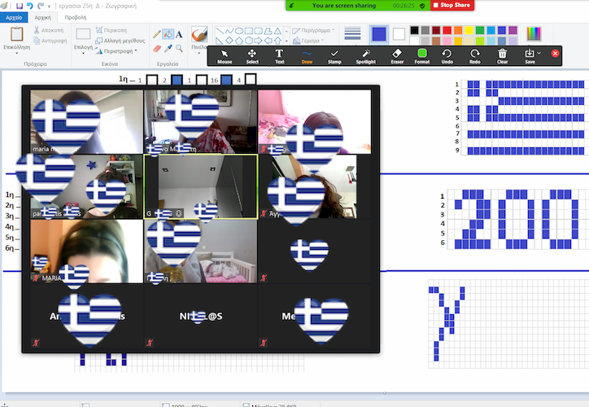Select the Paint text tool (letter A)

click(179, 34)
